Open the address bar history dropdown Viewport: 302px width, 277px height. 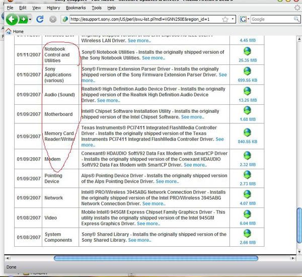[x=233, y=19]
